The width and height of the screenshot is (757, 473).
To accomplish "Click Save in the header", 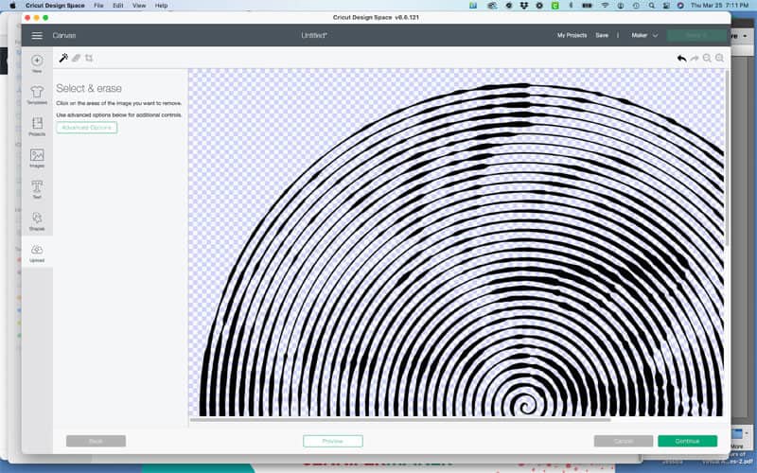I will pos(602,35).
